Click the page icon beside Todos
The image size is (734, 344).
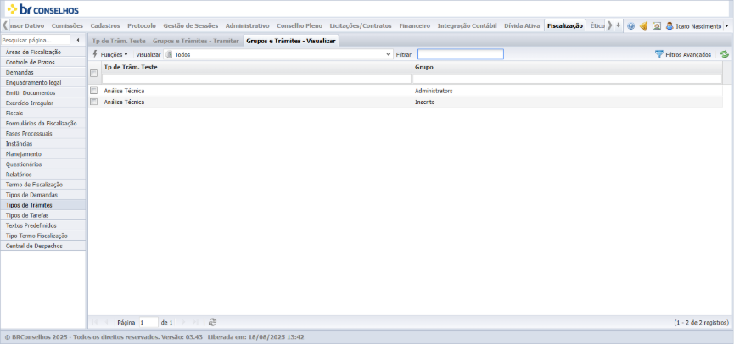[169, 54]
